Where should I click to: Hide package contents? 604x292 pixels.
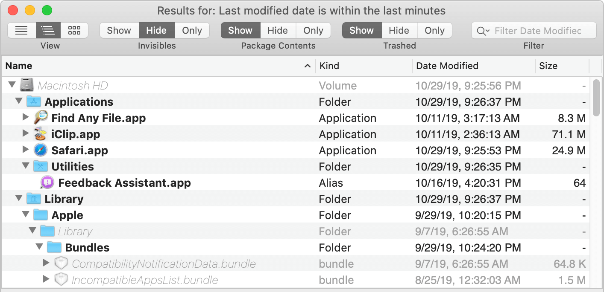tap(277, 30)
